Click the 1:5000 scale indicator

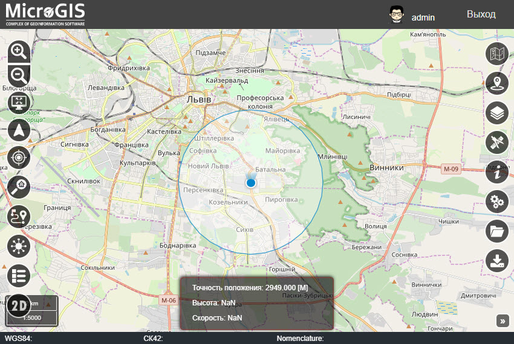(32, 317)
